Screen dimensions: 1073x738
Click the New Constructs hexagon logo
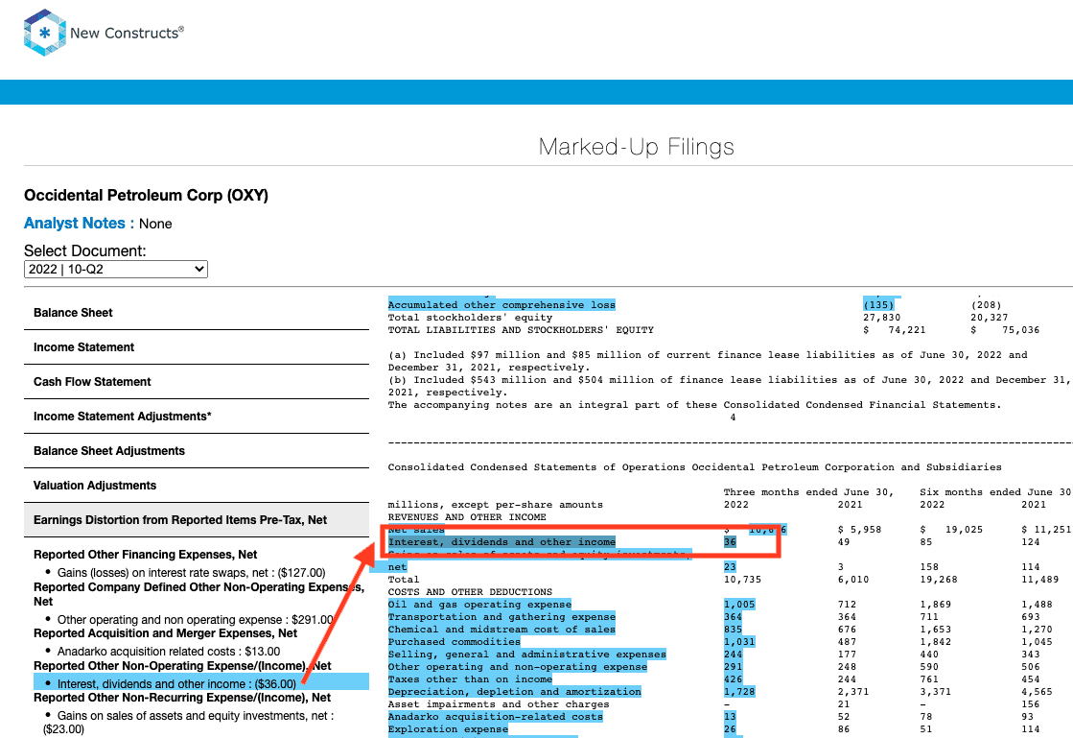44,33
